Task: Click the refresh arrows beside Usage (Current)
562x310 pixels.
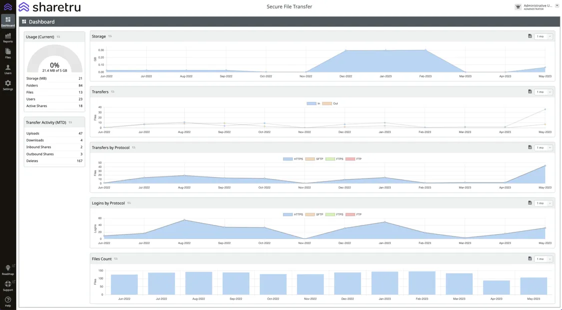Action: point(58,36)
